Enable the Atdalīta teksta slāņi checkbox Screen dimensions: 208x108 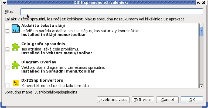7,31
